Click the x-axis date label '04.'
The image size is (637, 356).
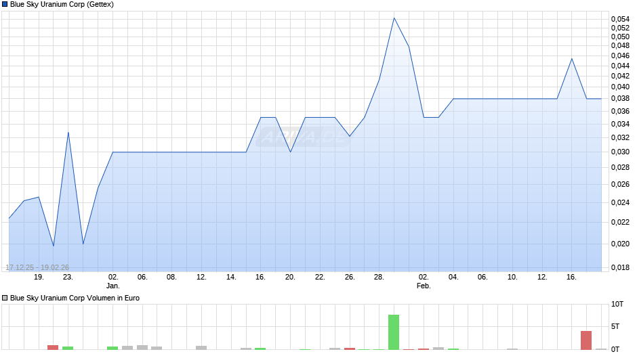pyautogui.click(x=453, y=277)
